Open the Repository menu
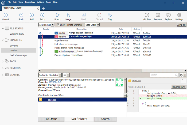Viewport: 187px width, 125px height. 30,2
